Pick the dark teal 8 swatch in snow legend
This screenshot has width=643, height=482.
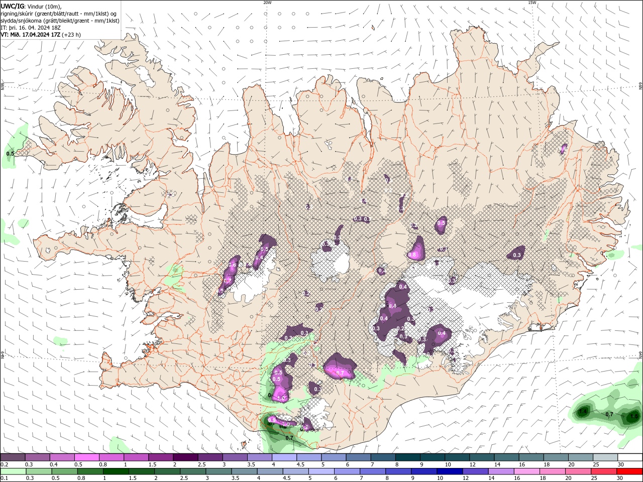tap(408, 457)
